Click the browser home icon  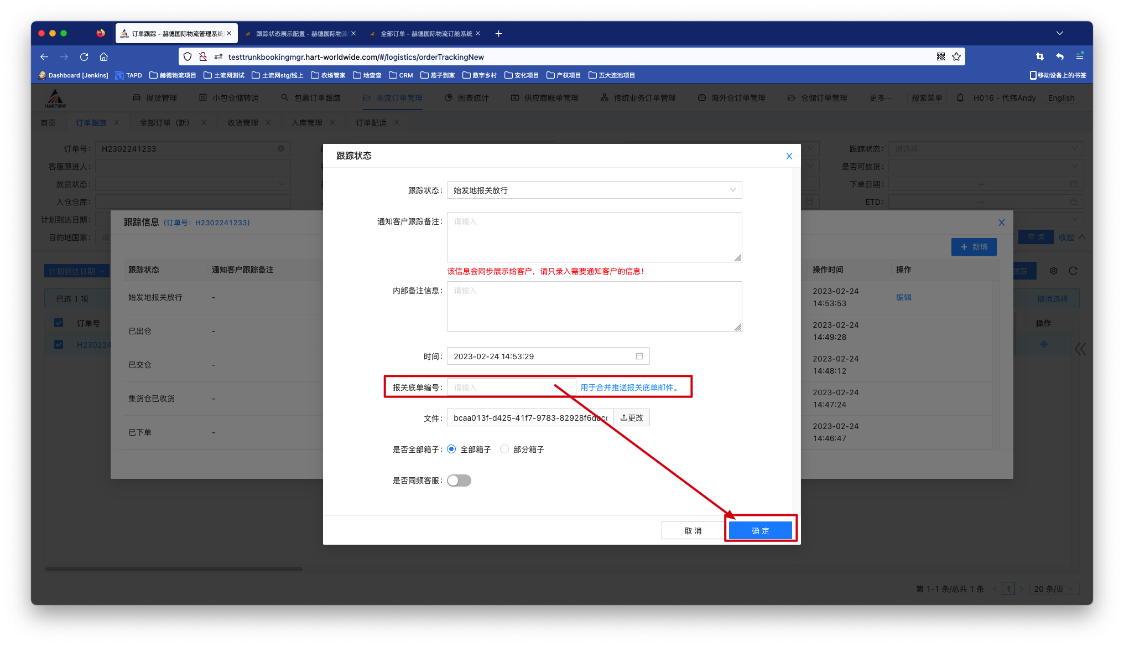(103, 56)
